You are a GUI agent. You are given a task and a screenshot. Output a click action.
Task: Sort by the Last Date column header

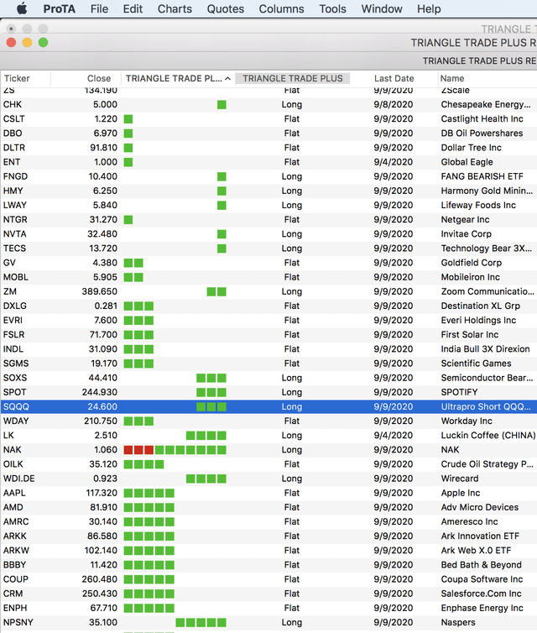[x=394, y=78]
